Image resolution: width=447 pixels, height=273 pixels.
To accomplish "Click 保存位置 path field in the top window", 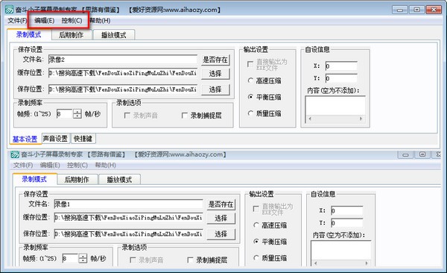I will (123, 90).
